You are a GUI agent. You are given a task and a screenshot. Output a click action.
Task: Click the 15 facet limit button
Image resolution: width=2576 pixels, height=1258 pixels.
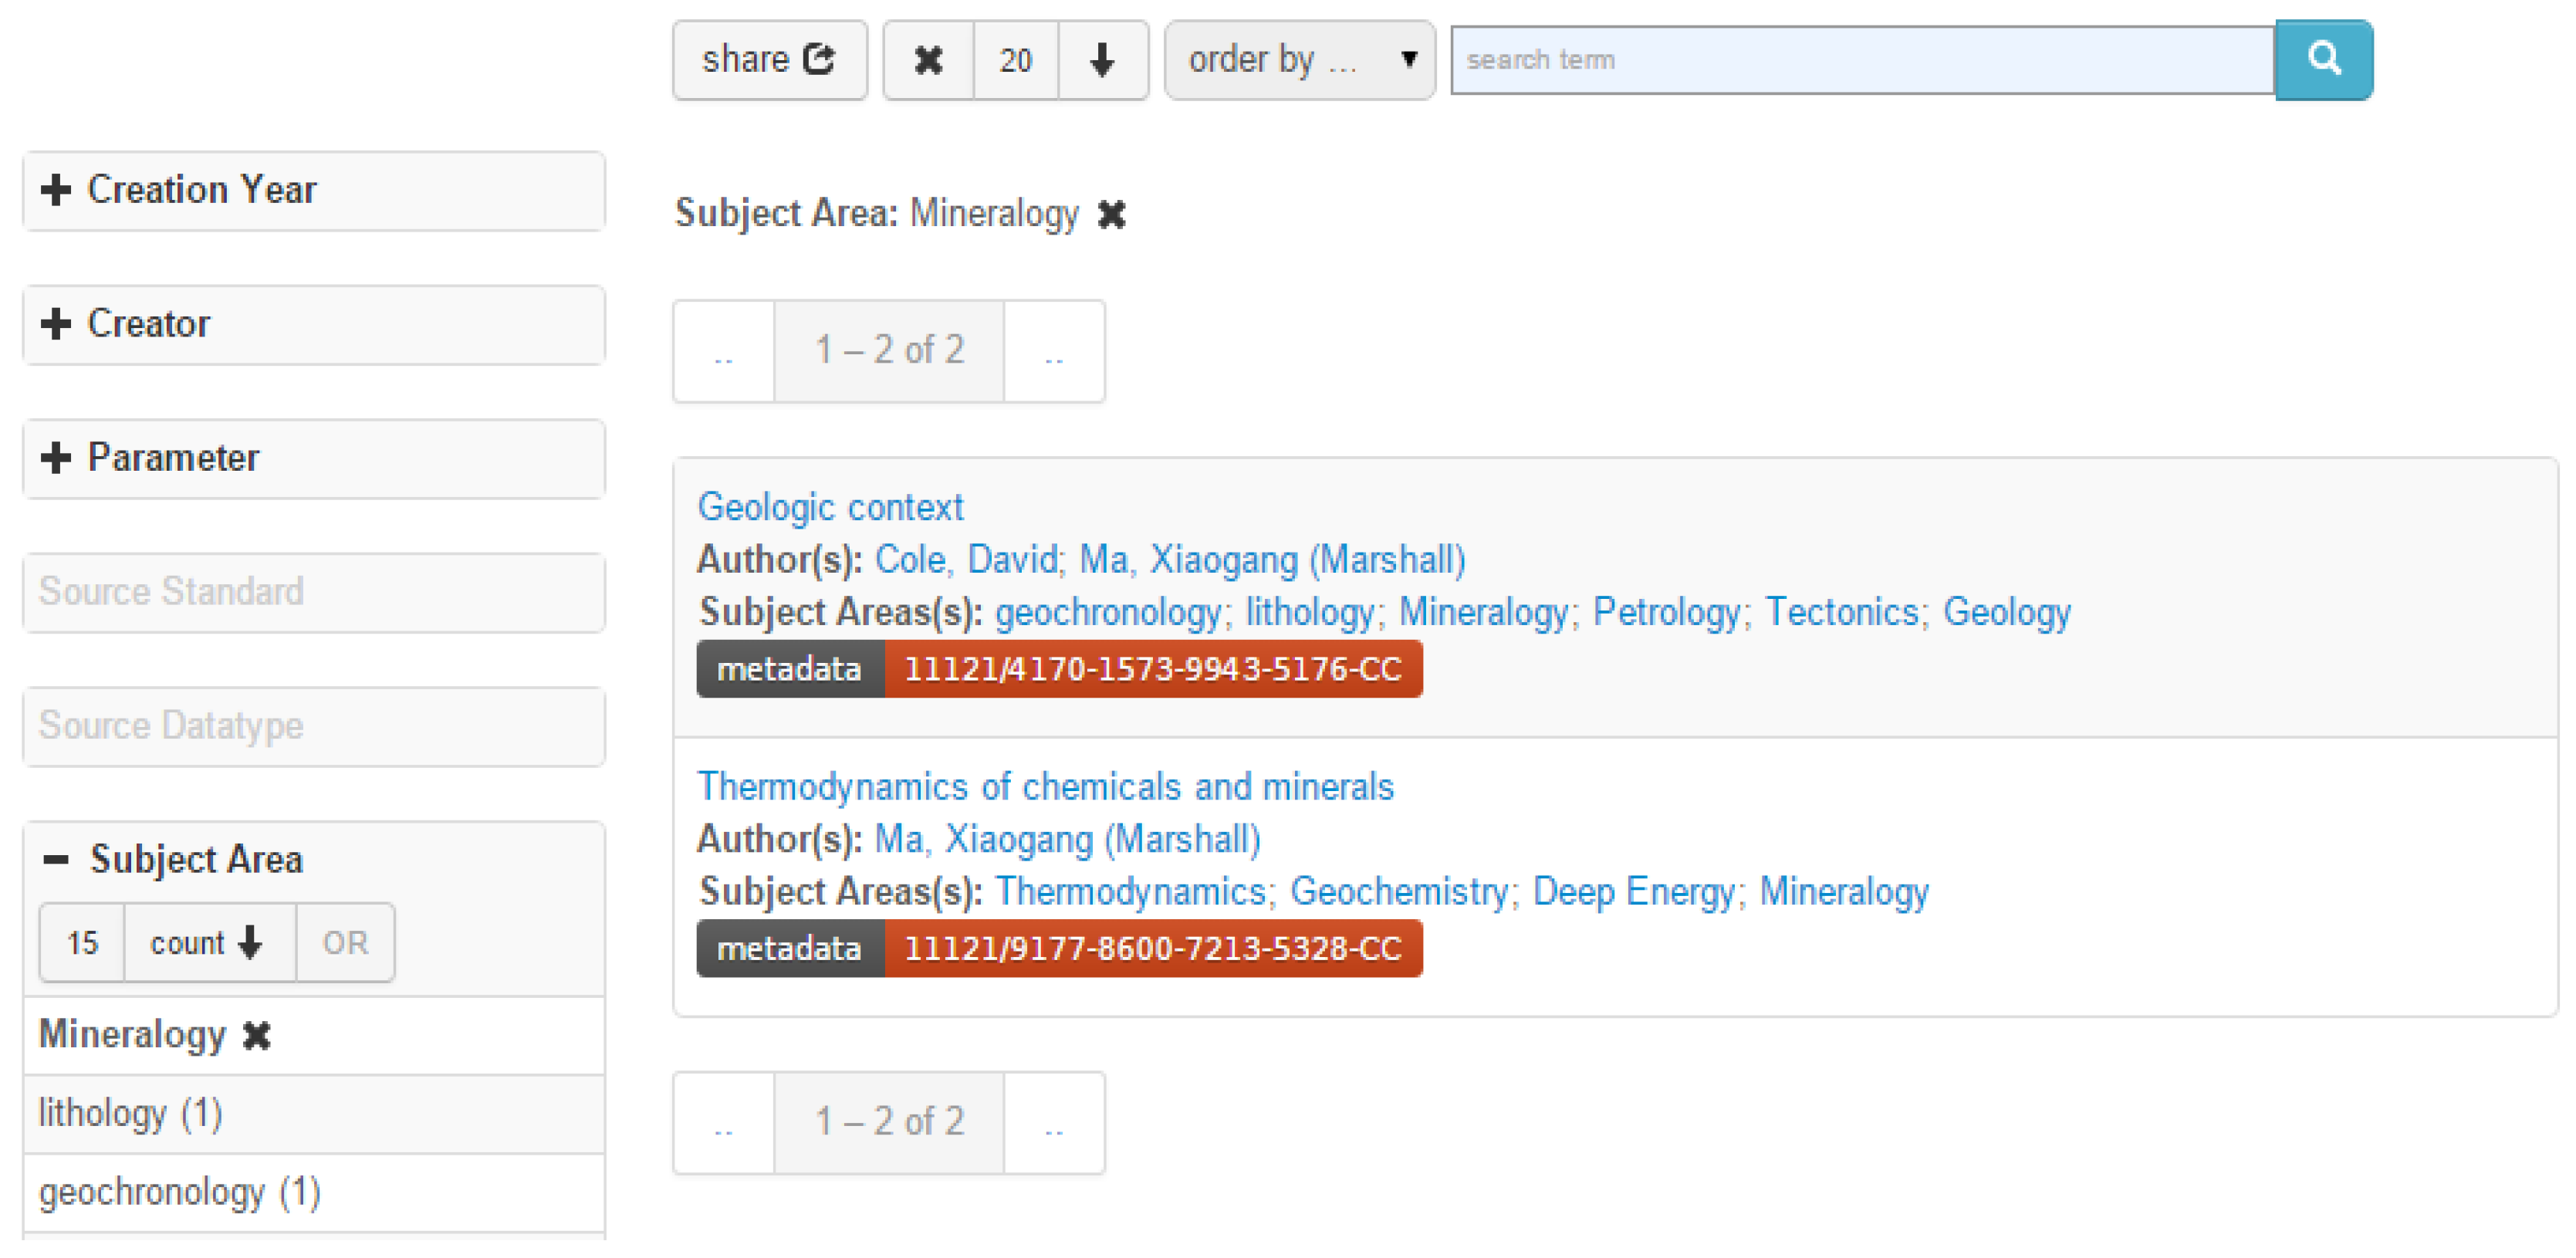click(82, 943)
